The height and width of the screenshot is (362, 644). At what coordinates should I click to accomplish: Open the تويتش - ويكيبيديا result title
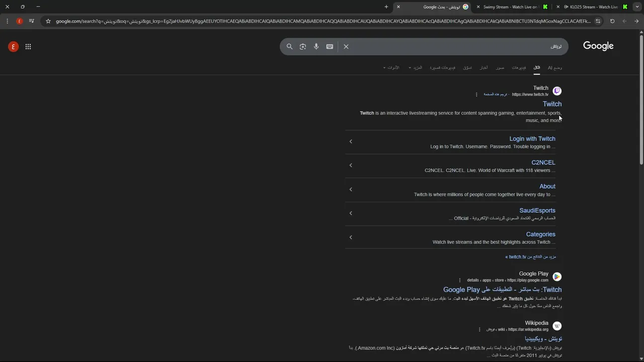(x=543, y=339)
